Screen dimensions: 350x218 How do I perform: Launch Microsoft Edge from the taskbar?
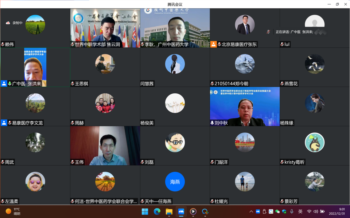click(x=157, y=212)
